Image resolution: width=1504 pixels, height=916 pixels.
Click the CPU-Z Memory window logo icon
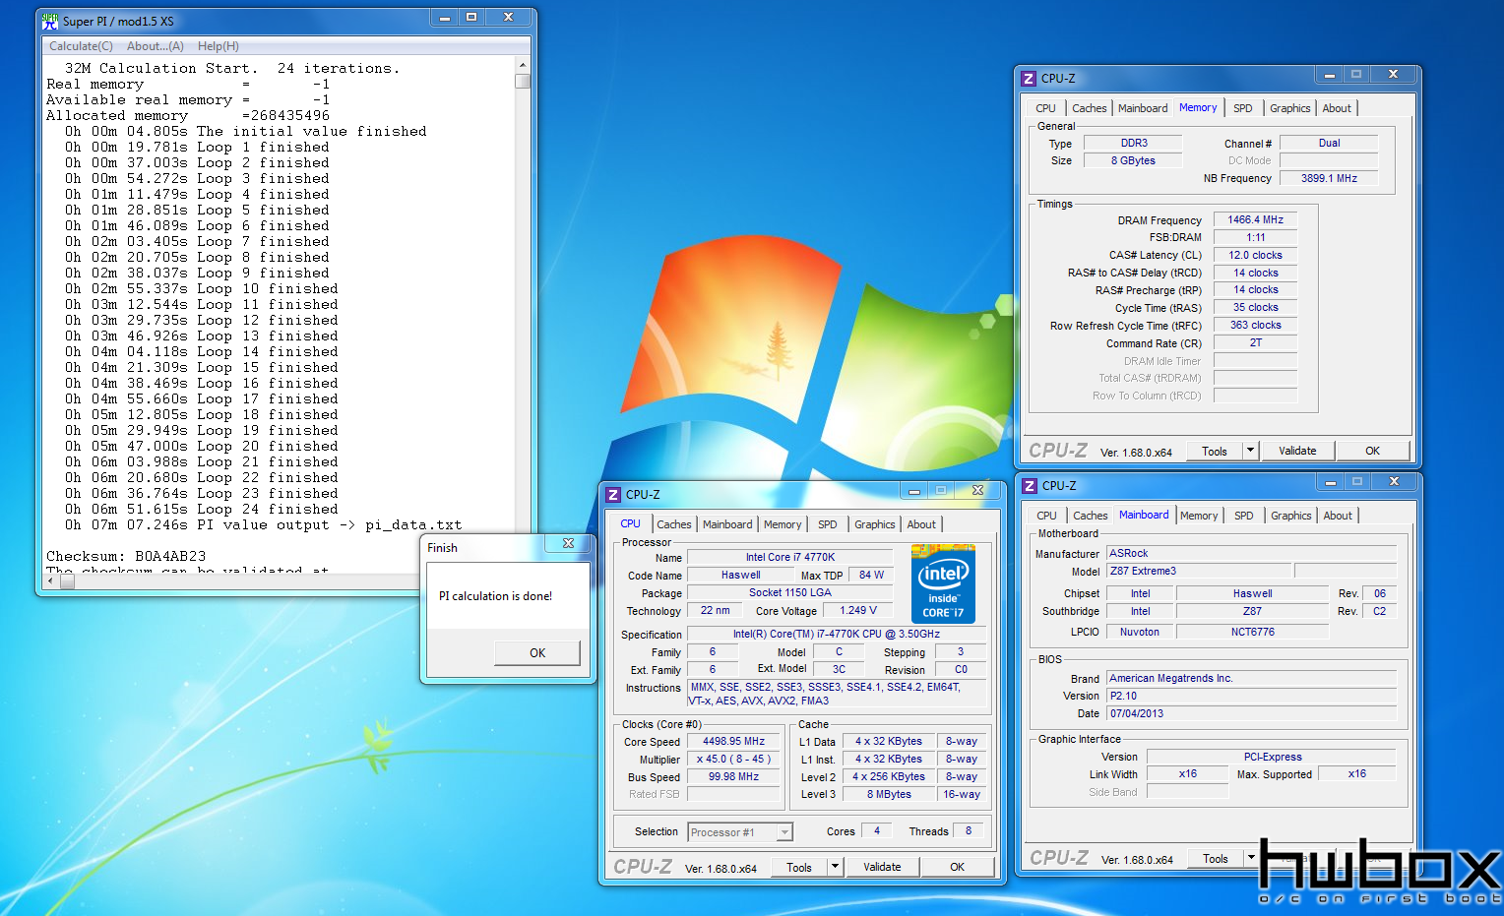coord(1029,78)
